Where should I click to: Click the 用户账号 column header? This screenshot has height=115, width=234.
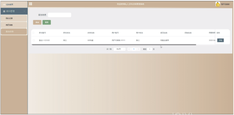[115, 33]
